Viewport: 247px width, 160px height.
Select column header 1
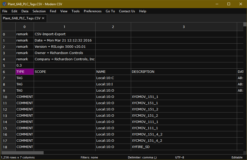64,27
